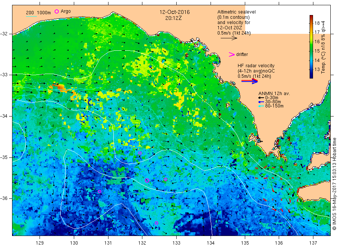Click the cyan 80-150m ANMN arrow symbol

[261, 106]
